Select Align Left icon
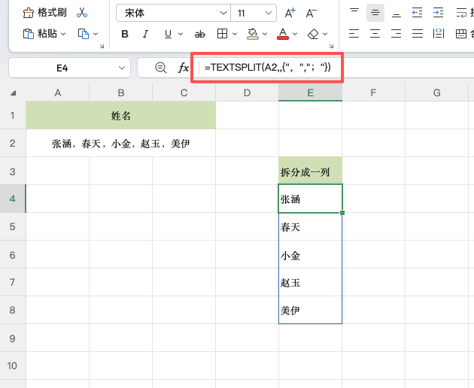Image resolution: width=474 pixels, height=388 pixels. pos(354,34)
